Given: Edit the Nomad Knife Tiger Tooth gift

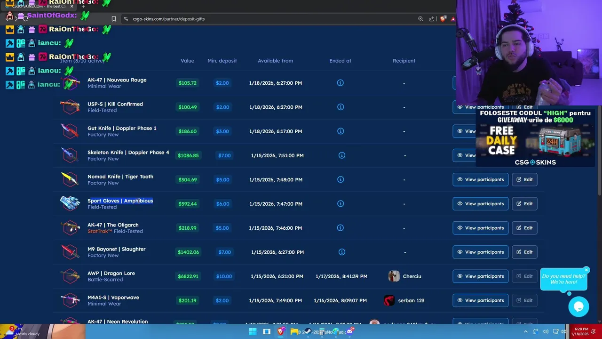Looking at the screenshot, I should coord(524,179).
